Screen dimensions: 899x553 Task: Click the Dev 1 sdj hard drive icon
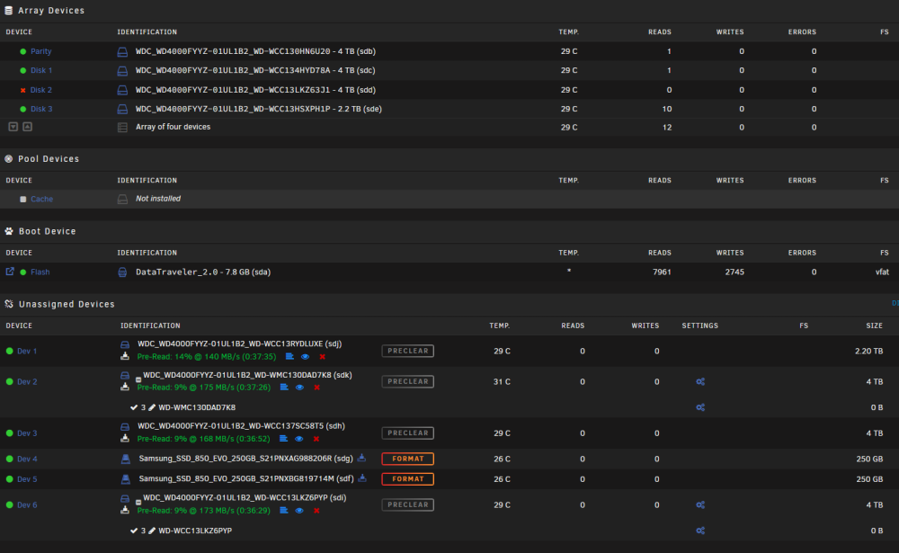pyautogui.click(x=124, y=344)
